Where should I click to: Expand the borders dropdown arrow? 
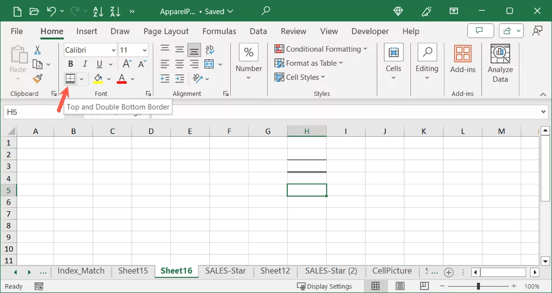tap(82, 79)
